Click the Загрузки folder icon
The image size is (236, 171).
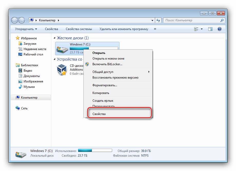pos(20,43)
